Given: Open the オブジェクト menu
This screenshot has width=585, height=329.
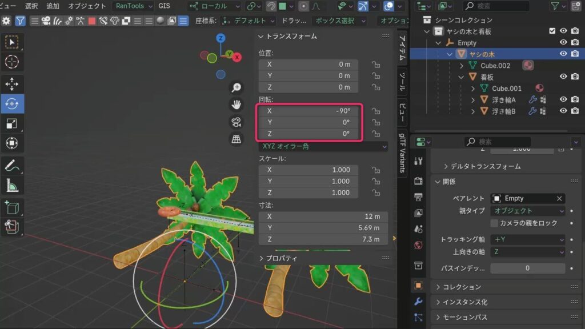Looking at the screenshot, I should tap(87, 6).
